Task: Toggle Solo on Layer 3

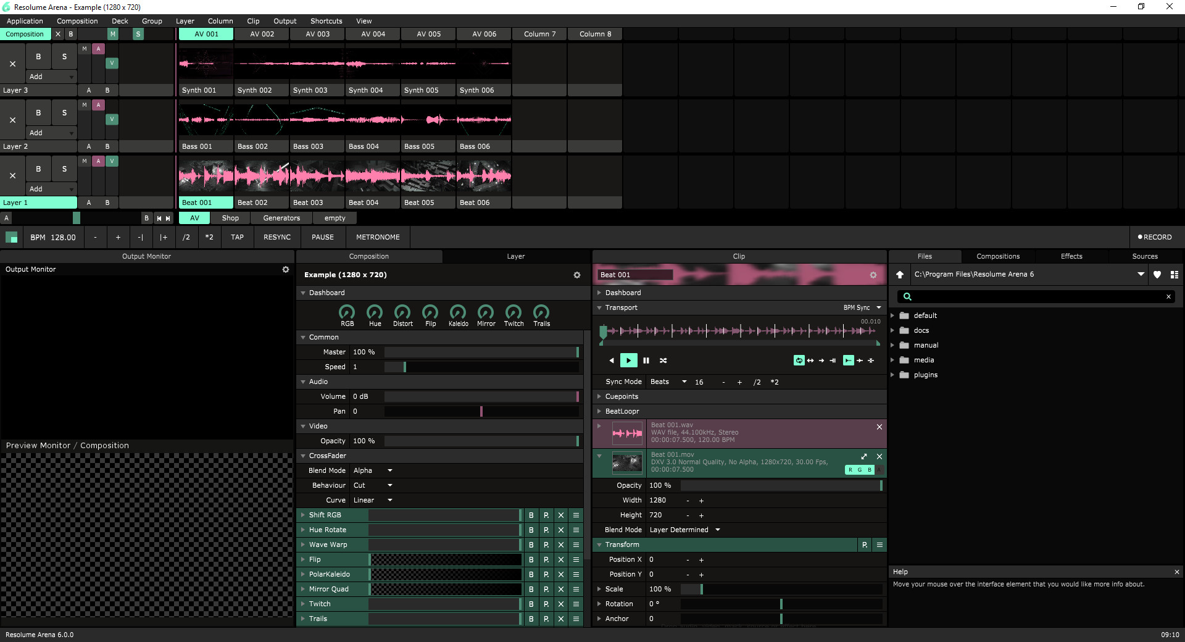Action: 64,57
